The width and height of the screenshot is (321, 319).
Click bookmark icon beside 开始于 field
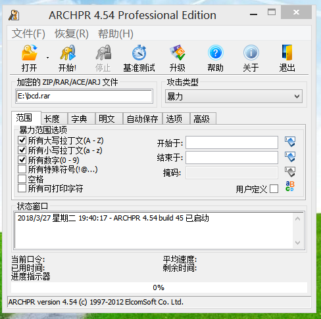tap(290, 142)
